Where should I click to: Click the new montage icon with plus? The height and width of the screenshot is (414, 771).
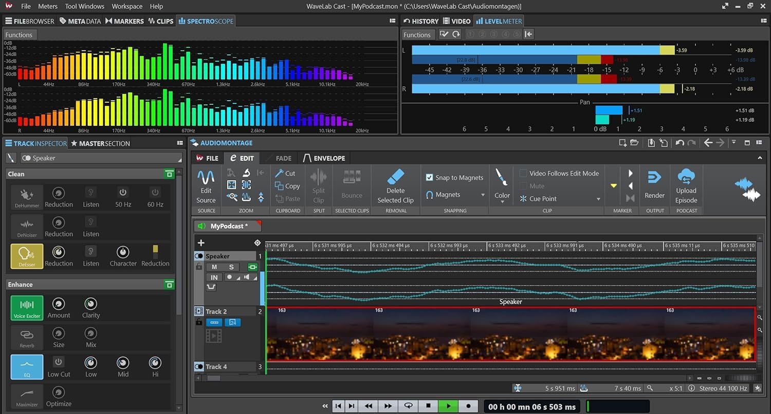point(622,143)
